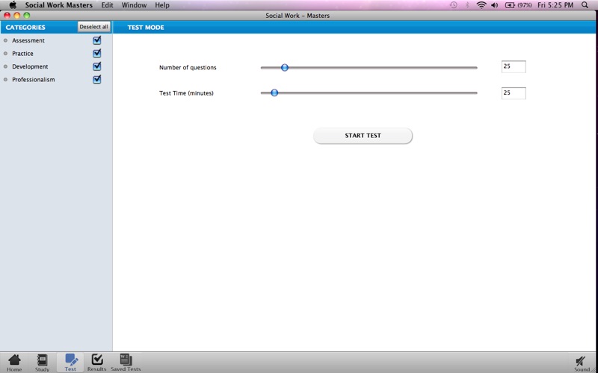Click the CATEGORIES header
598x373 pixels.
click(x=25, y=28)
